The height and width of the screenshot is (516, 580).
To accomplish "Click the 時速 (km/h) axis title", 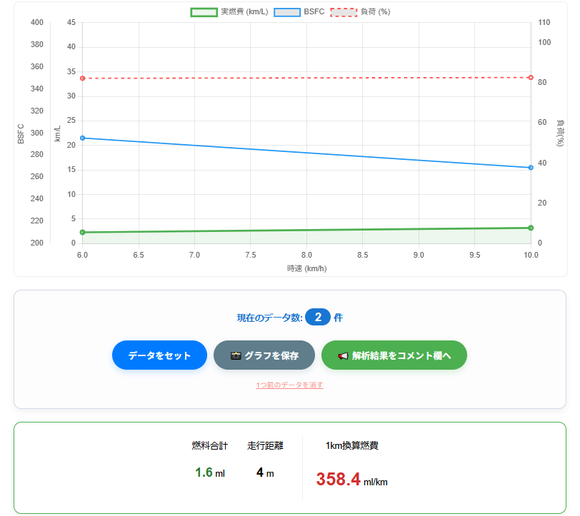I will point(306,268).
